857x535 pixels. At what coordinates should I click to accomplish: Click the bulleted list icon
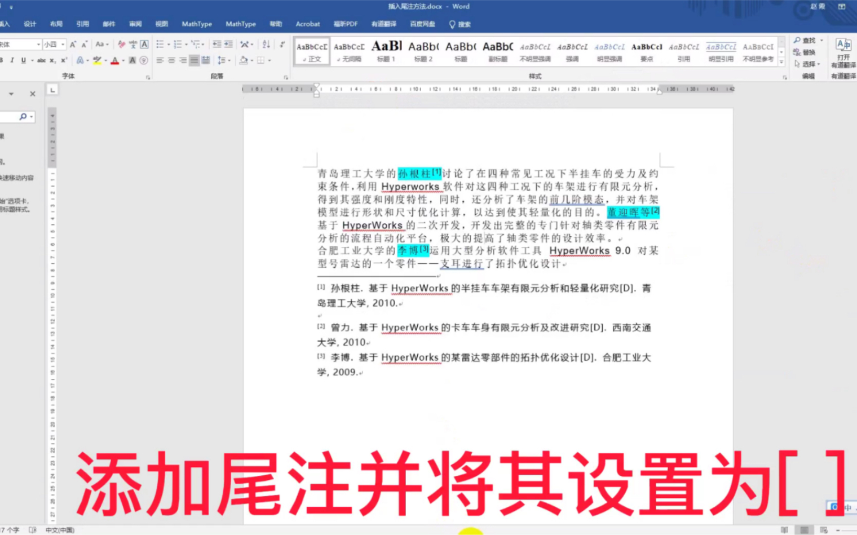(160, 45)
